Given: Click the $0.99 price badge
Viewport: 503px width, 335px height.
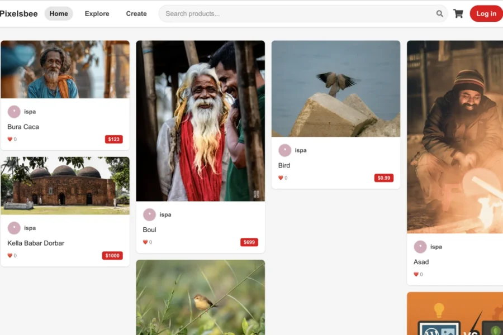Looking at the screenshot, I should 384,178.
